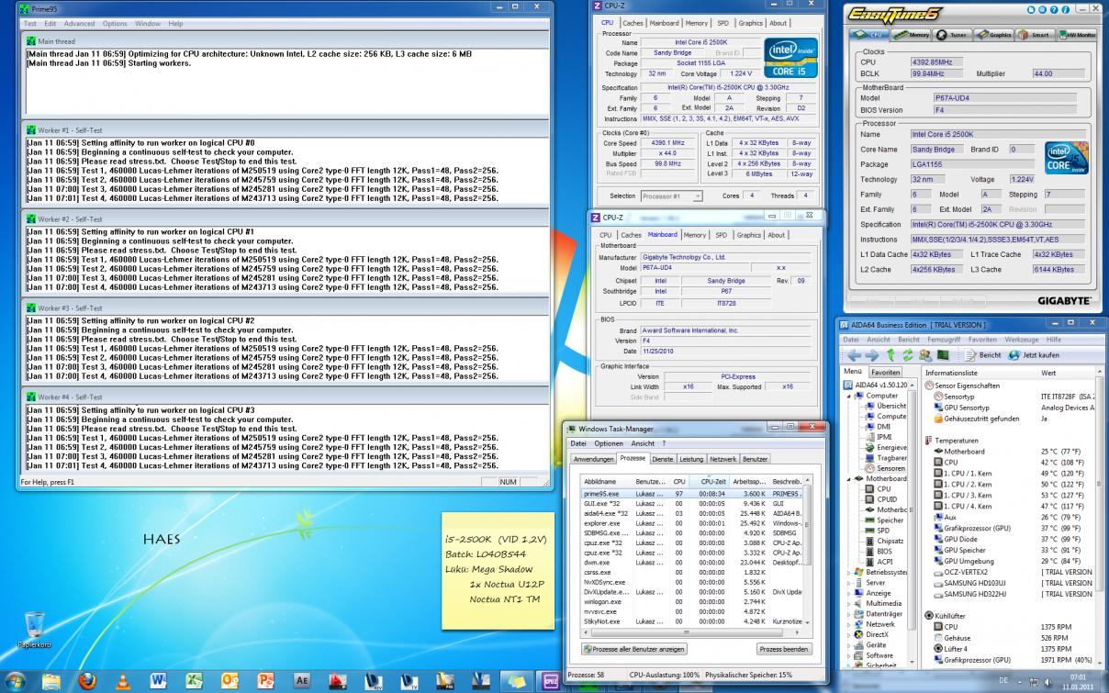The image size is (1109, 693).
Task: Open Anwendungen tab in Task-Manager
Action: click(x=593, y=458)
